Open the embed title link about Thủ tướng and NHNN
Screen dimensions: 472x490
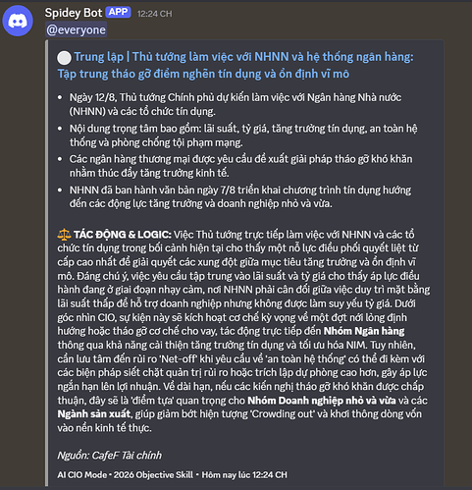coord(236,65)
